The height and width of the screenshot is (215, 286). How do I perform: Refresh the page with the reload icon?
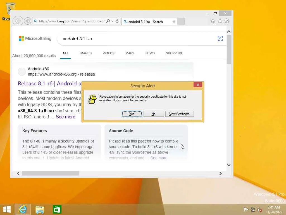pyautogui.click(x=117, y=21)
